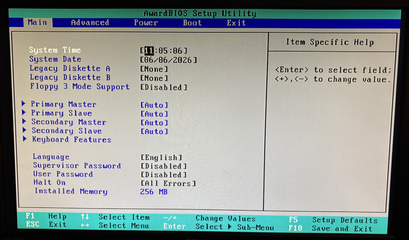This screenshot has width=409, height=240.
Task: Select the Primary Master Auto value
Action: [x=154, y=105]
